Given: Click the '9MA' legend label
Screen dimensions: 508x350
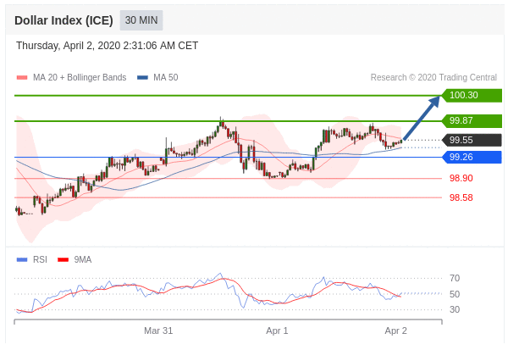Looking at the screenshot, I should click(x=83, y=260).
